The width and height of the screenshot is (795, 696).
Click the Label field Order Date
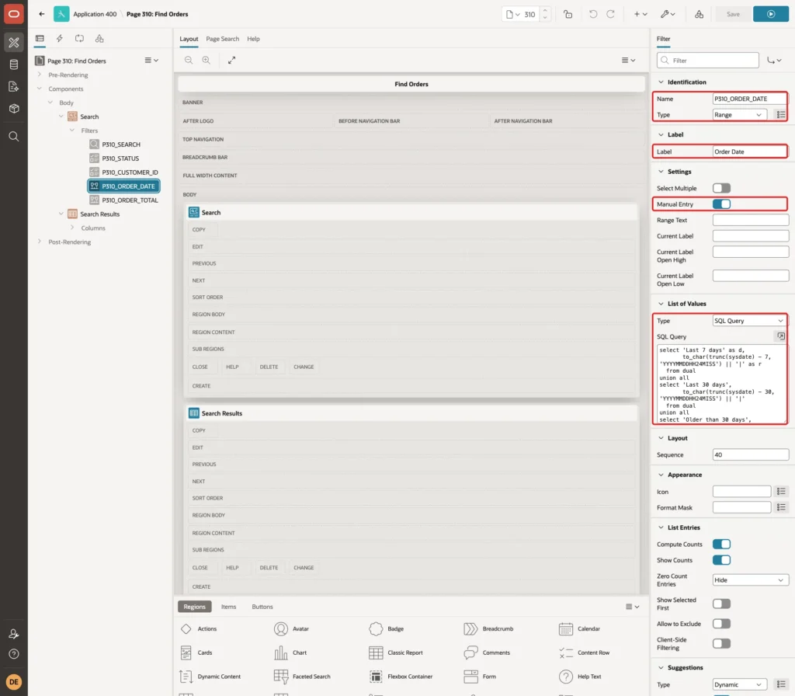click(750, 151)
